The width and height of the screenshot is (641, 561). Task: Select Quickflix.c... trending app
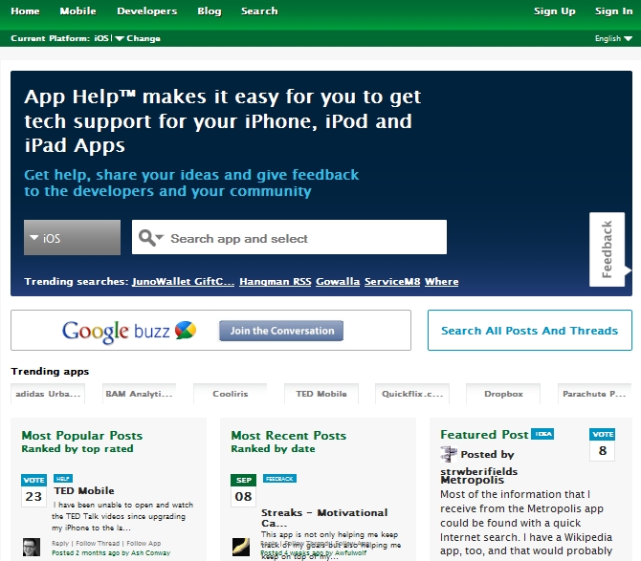point(412,394)
